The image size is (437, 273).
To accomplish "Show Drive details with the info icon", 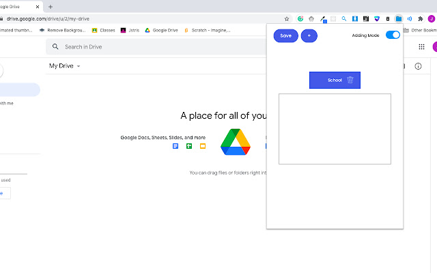I will (x=418, y=66).
